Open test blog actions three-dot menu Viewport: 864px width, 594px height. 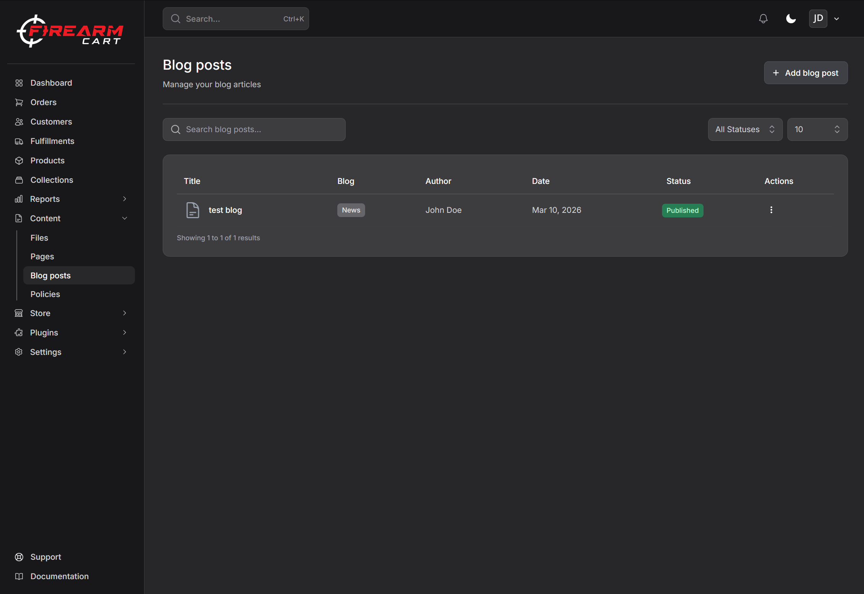click(x=771, y=210)
